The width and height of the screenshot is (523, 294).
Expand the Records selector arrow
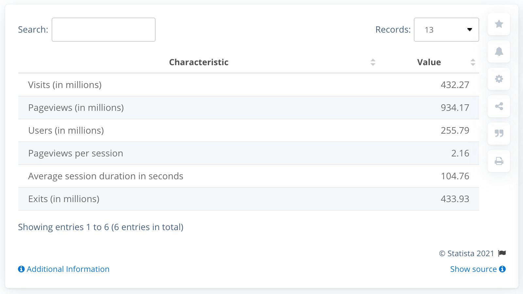470,30
